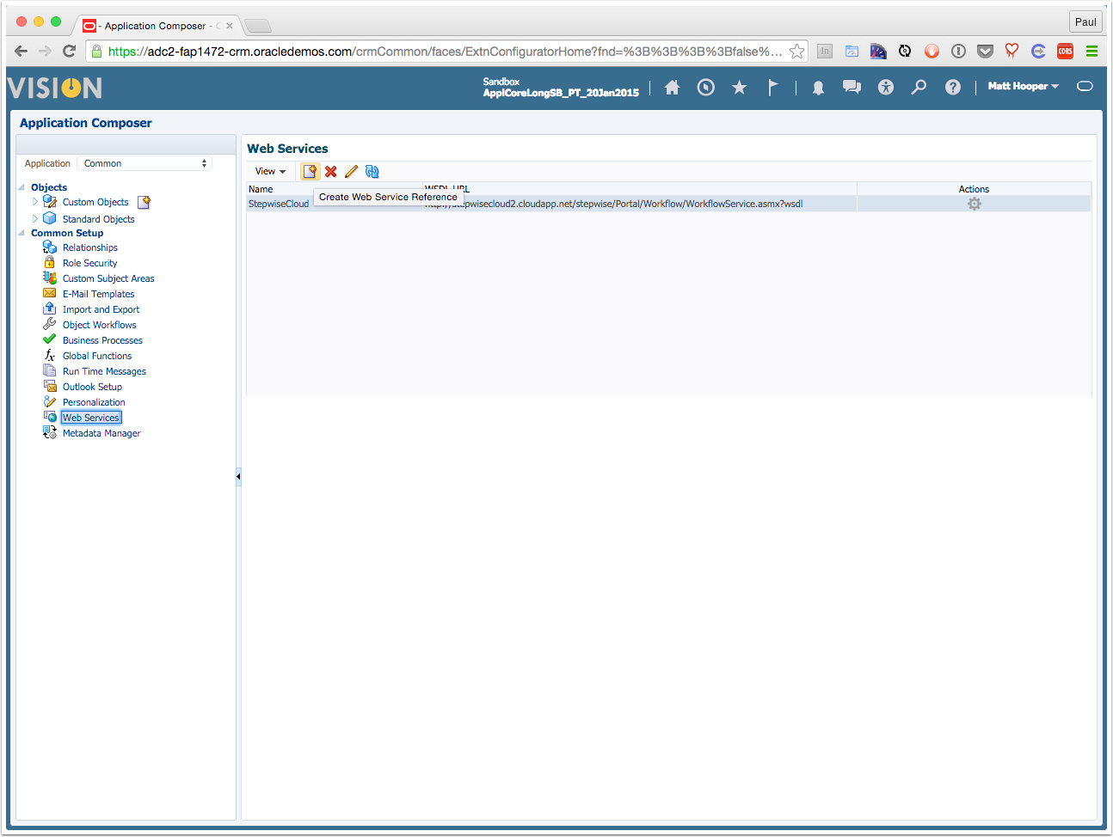Open Object Workflows link
The height and width of the screenshot is (837, 1113).
pyautogui.click(x=99, y=325)
